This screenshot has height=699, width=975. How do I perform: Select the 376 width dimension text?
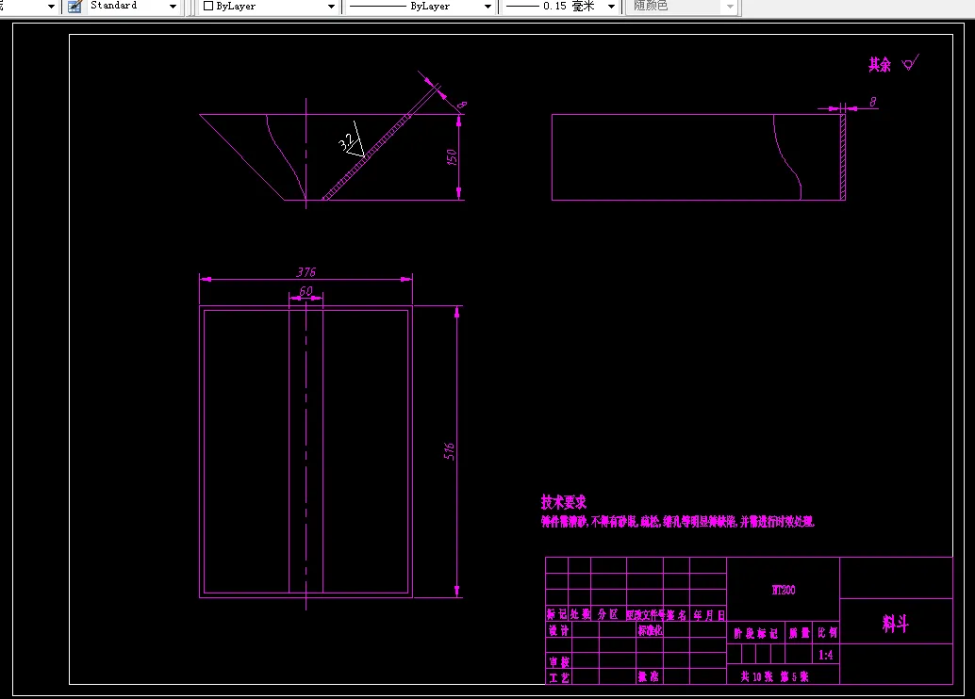pos(306,272)
